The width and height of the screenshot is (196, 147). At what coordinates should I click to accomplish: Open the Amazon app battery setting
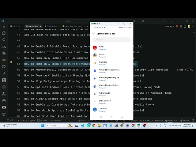[111, 55]
